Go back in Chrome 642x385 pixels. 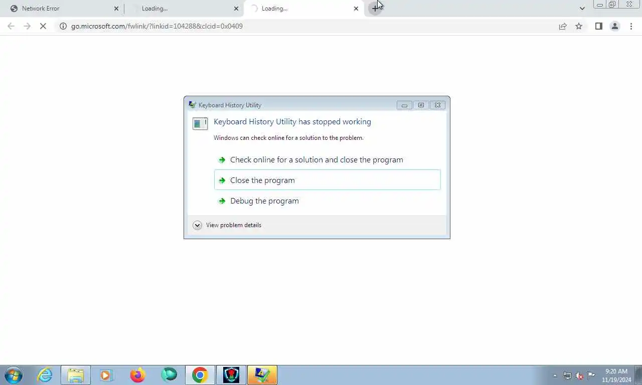[x=11, y=26]
